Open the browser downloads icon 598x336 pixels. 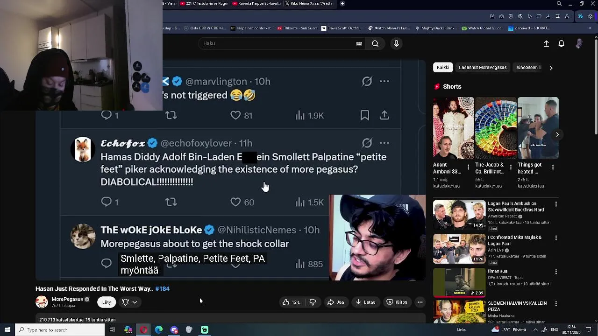click(548, 16)
